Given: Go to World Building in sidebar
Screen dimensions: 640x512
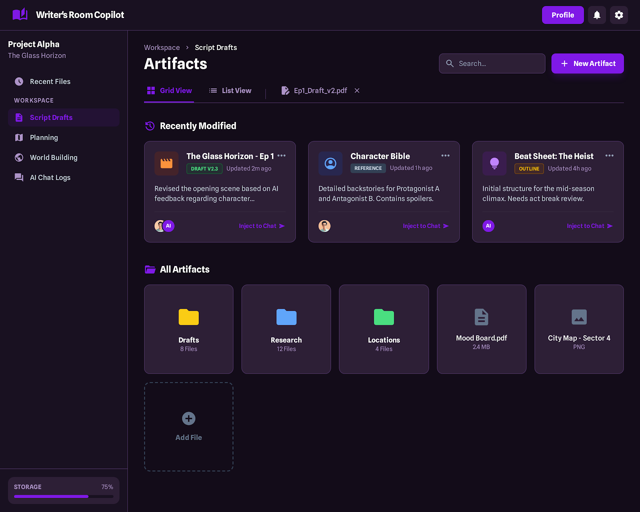Looking at the screenshot, I should [54, 158].
